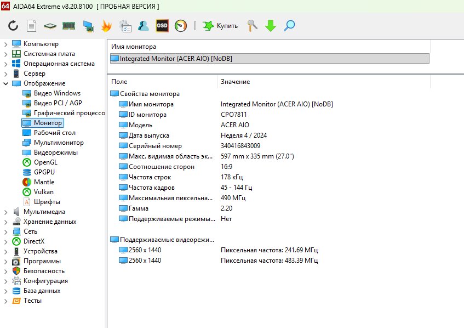Open the GPGPU tree item
The width and height of the screenshot is (464, 328).
point(39,172)
